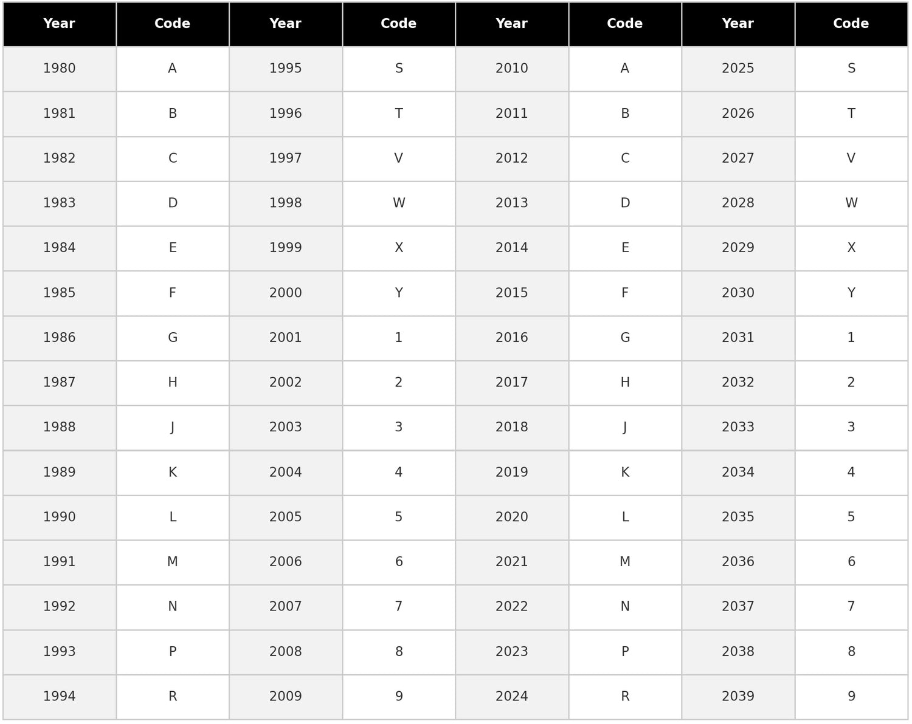Click the 2010 year cell
912x724 pixels.
coord(511,69)
